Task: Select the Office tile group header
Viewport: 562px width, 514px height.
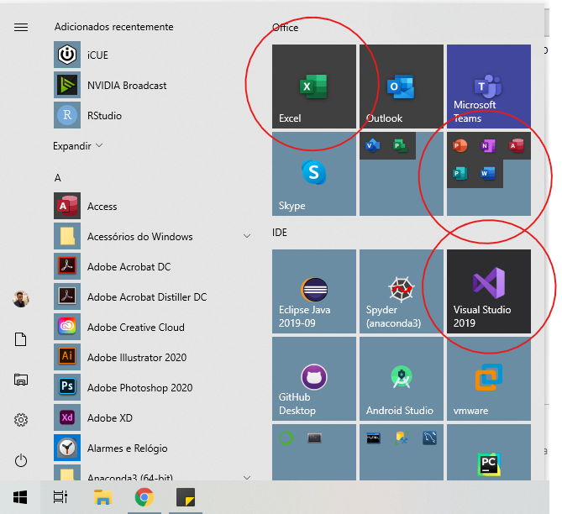Action: tap(286, 28)
